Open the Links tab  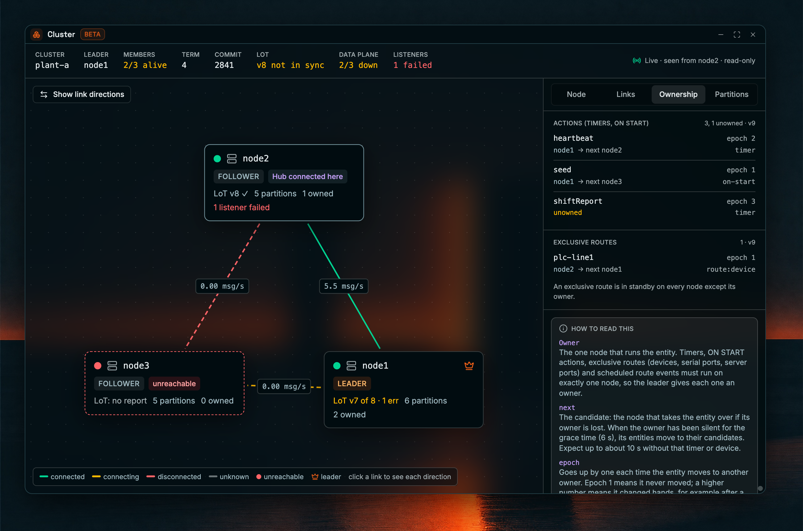tap(625, 94)
